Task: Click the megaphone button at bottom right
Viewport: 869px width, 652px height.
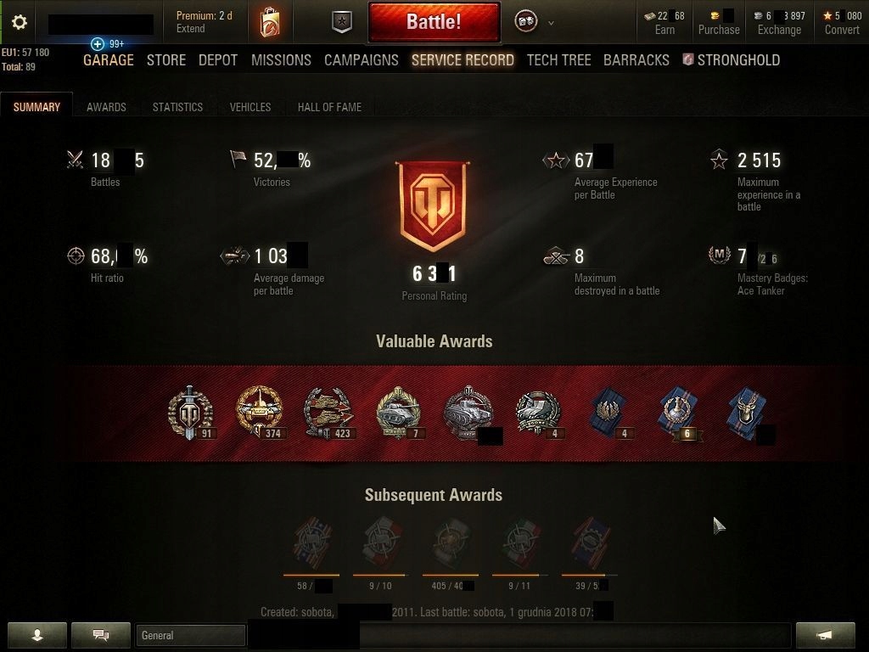Action: point(825,635)
